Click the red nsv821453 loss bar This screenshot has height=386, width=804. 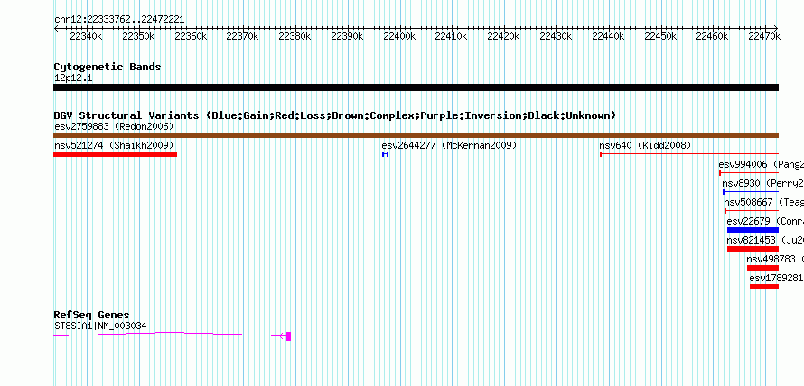tap(753, 249)
